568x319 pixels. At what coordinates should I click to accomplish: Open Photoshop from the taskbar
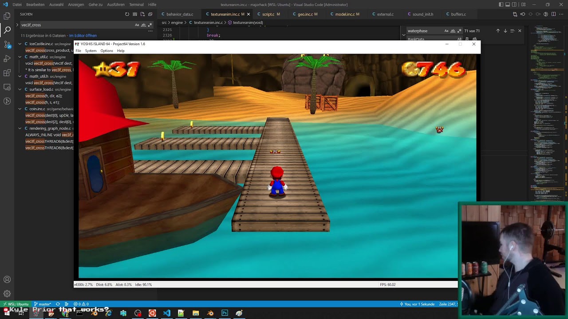click(225, 313)
